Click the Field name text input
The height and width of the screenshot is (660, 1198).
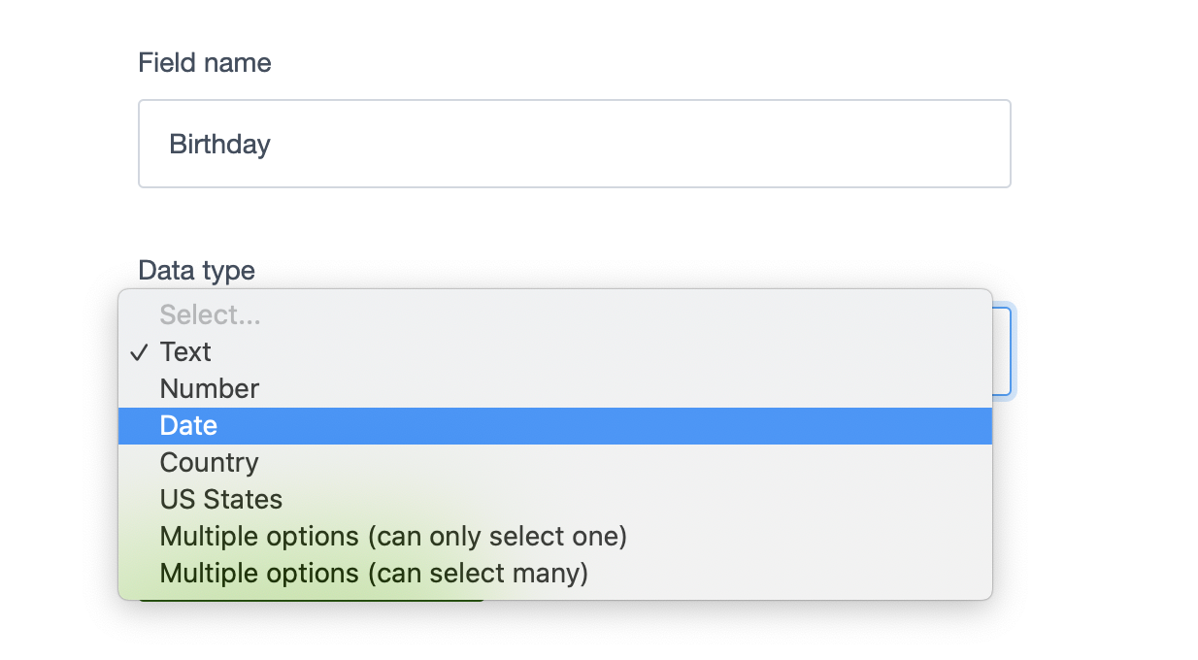(574, 144)
